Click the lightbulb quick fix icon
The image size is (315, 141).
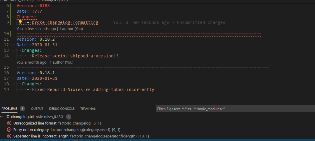click(20, 22)
